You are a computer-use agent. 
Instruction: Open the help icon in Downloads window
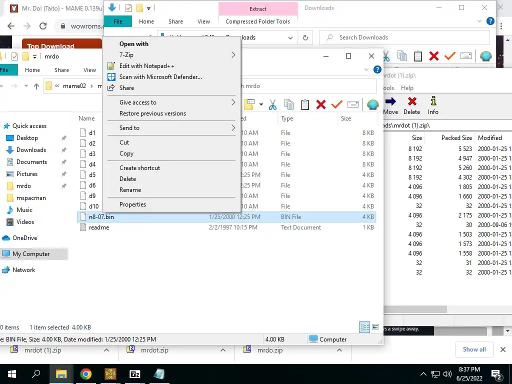point(490,21)
